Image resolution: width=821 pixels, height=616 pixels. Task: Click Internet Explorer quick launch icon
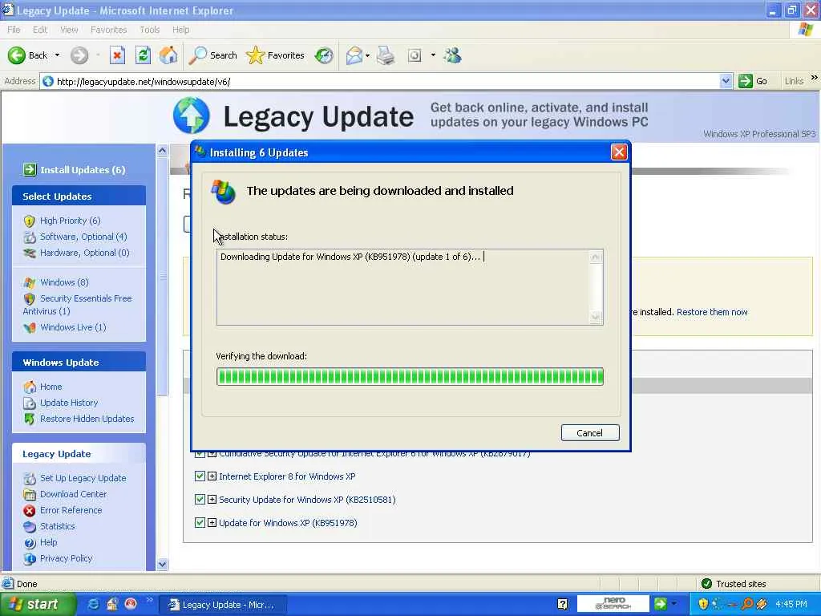tap(94, 604)
